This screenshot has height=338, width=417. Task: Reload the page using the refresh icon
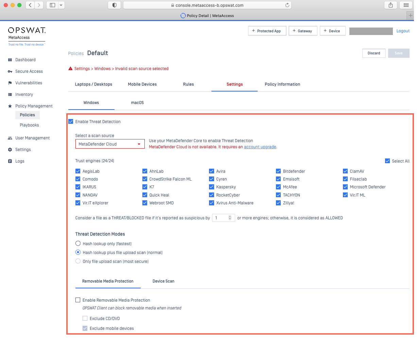pos(287,5)
